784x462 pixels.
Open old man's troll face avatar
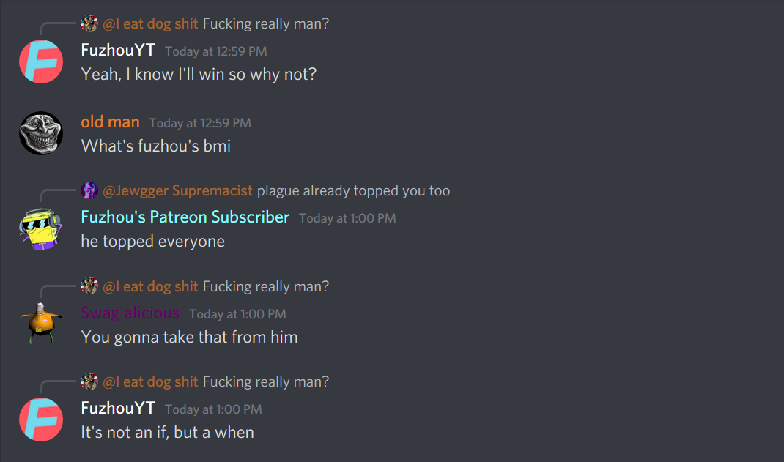(41, 133)
